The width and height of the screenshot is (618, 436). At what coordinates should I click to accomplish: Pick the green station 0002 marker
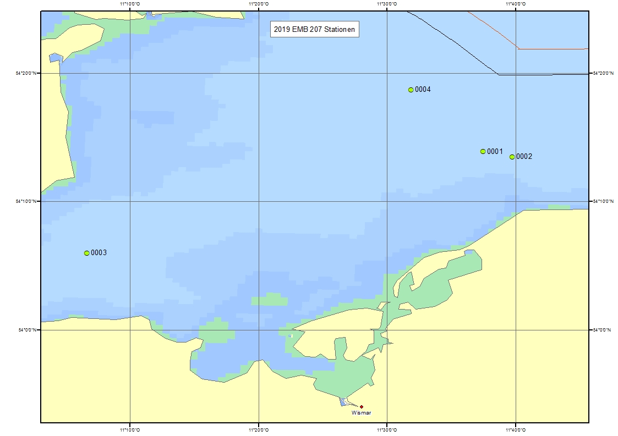[x=512, y=157]
